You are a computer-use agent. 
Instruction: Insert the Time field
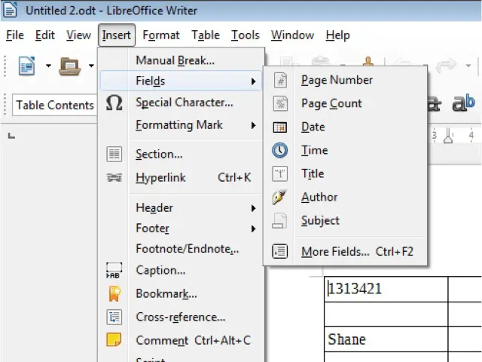pos(346,150)
